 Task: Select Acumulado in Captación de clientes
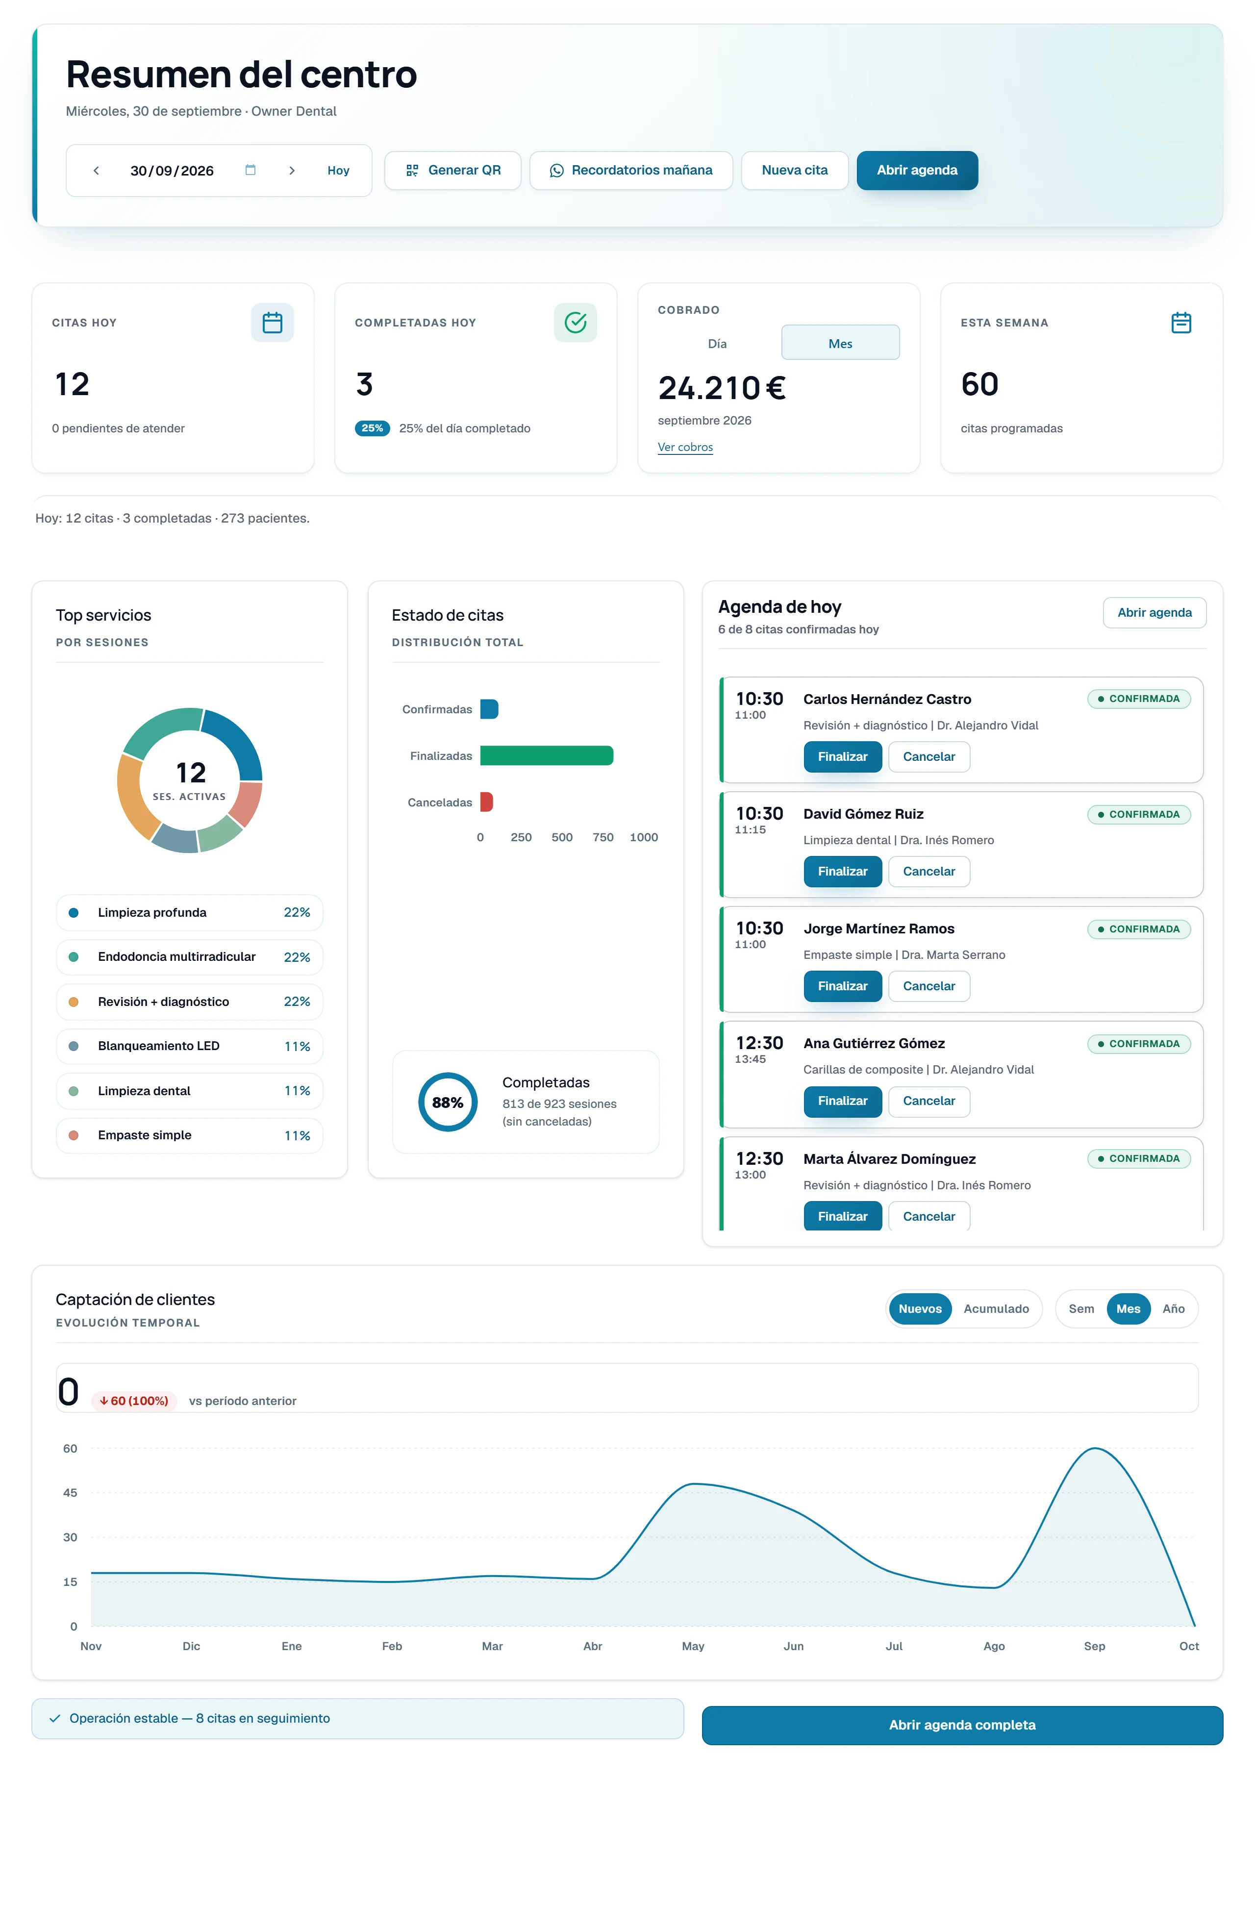[996, 1308]
